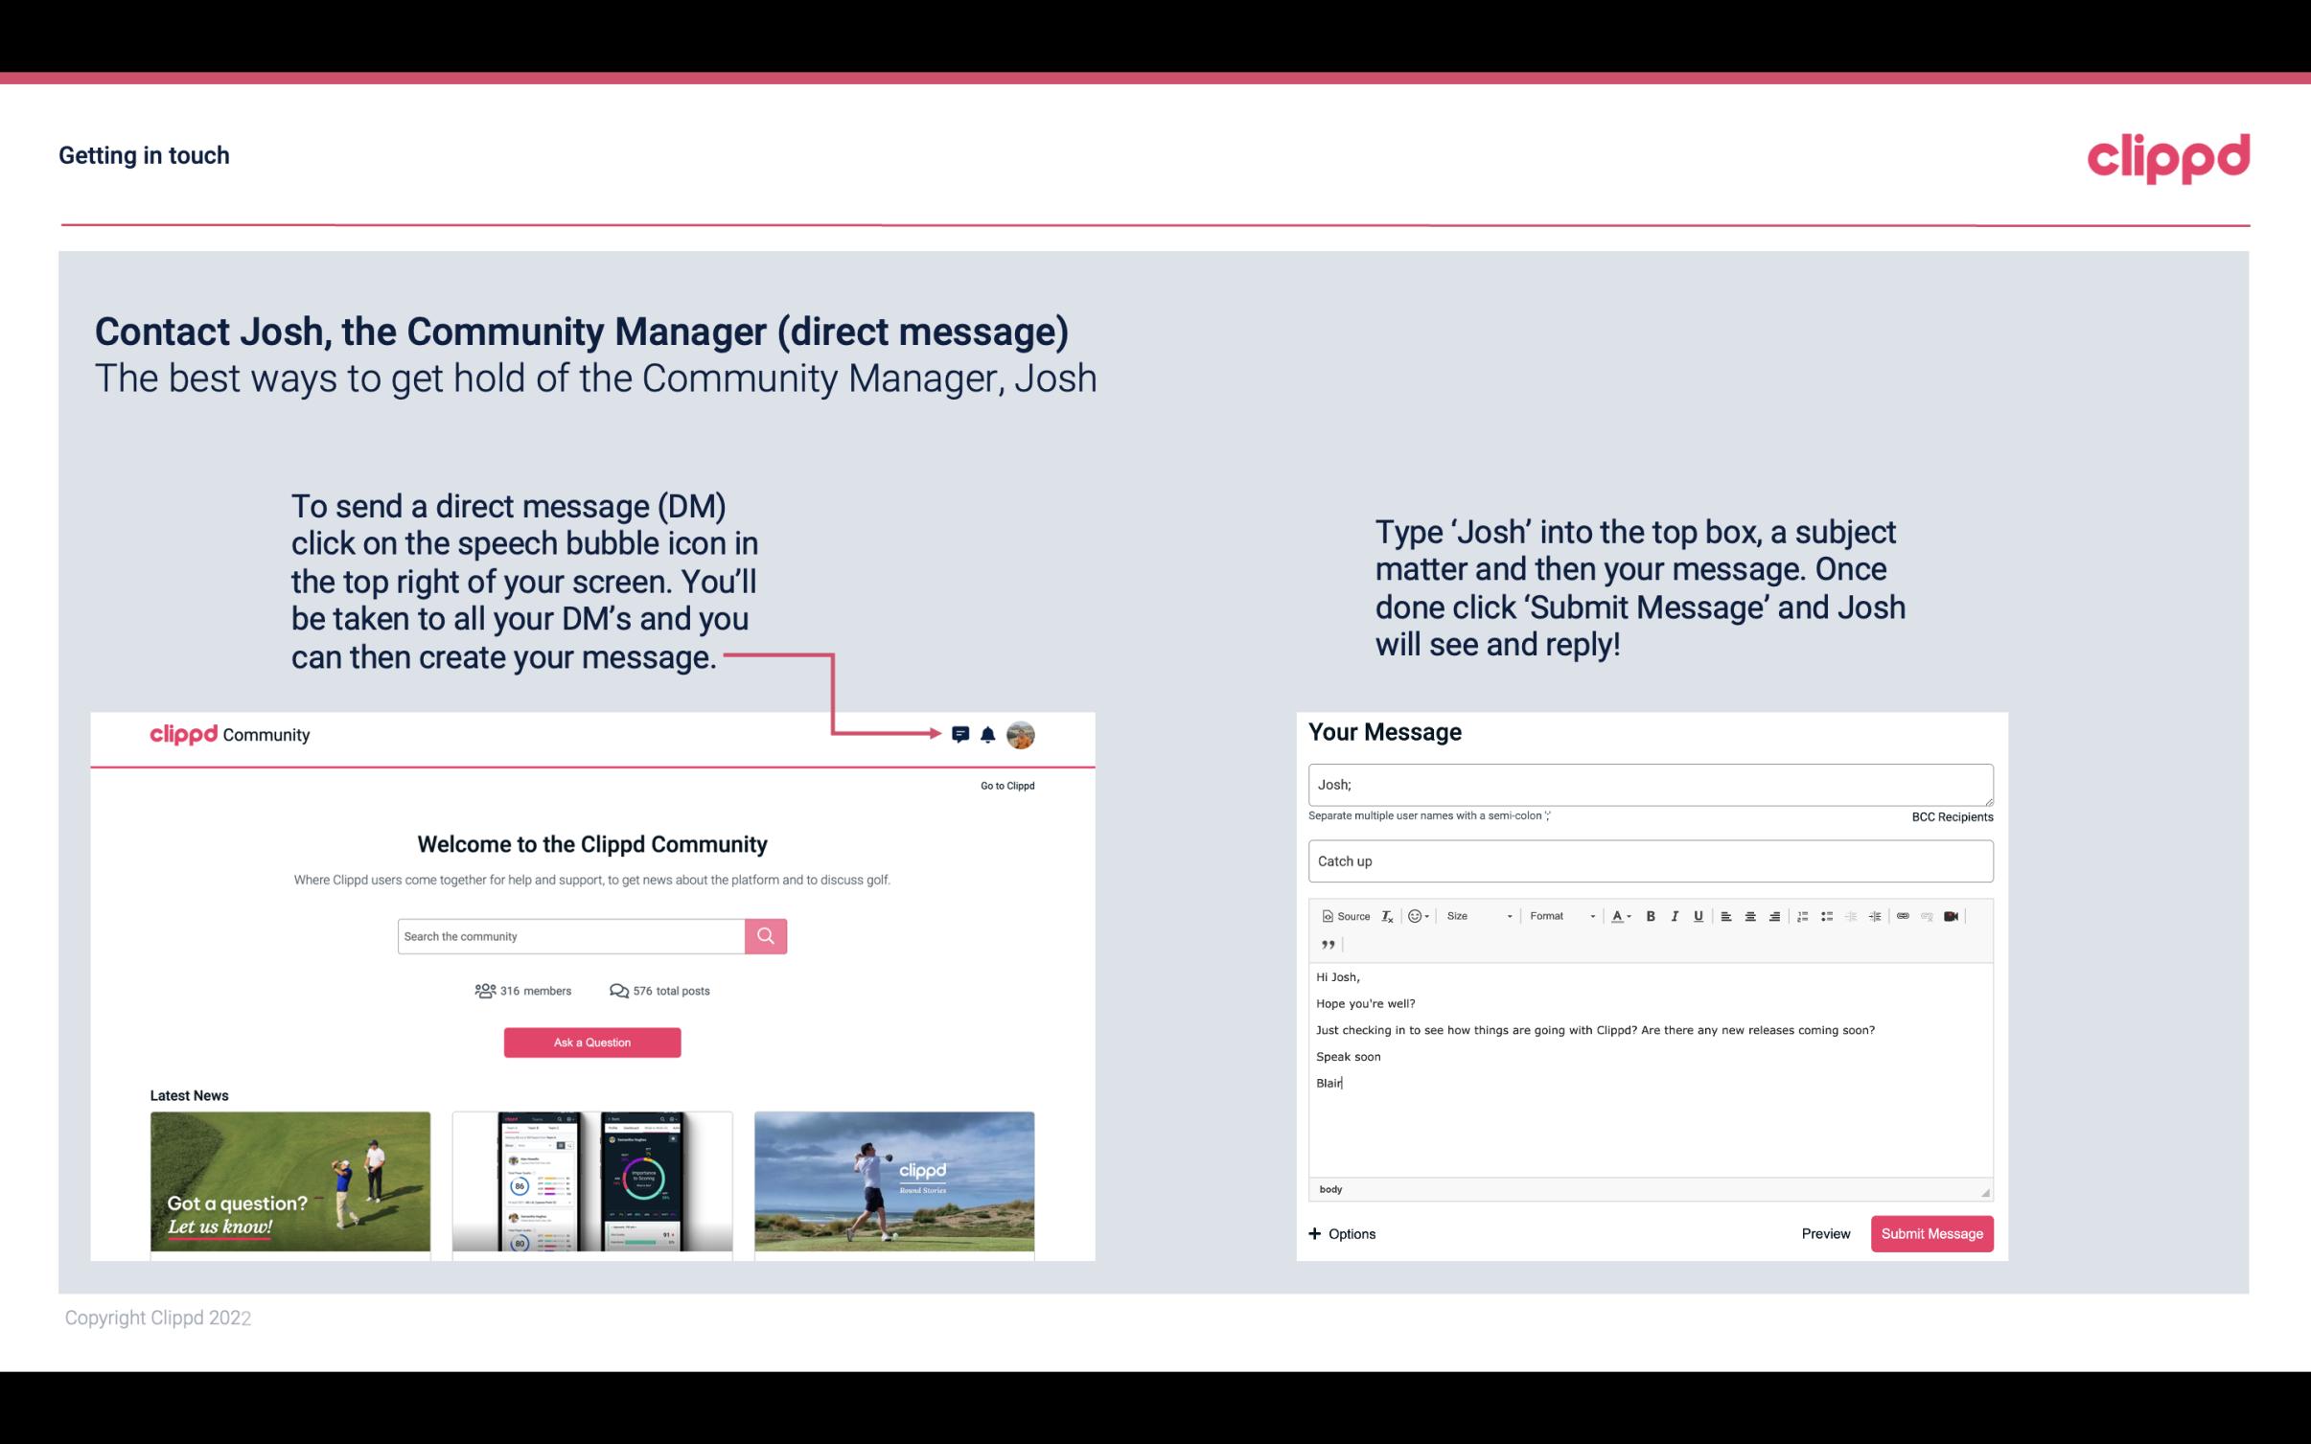This screenshot has height=1444, width=2311.
Task: Click the Go to Clippd link
Action: 1004,785
